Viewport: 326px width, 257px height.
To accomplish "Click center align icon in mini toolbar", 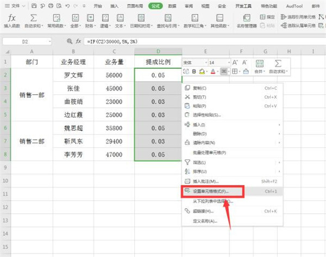I will (x=224, y=71).
